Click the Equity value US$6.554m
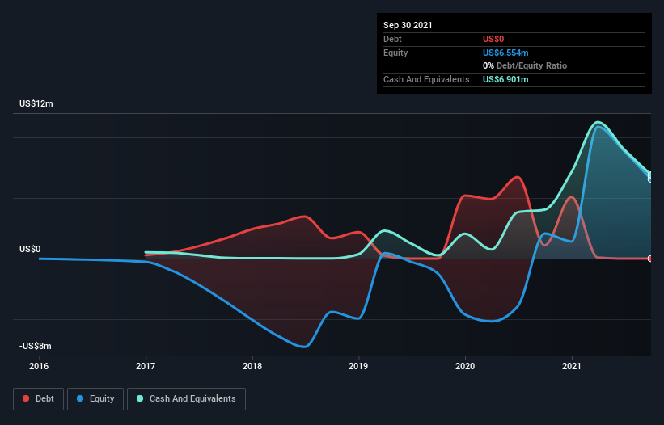Image resolution: width=664 pixels, height=425 pixels. coord(505,53)
